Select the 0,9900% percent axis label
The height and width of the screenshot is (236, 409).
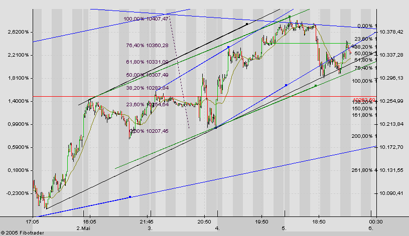point(18,124)
